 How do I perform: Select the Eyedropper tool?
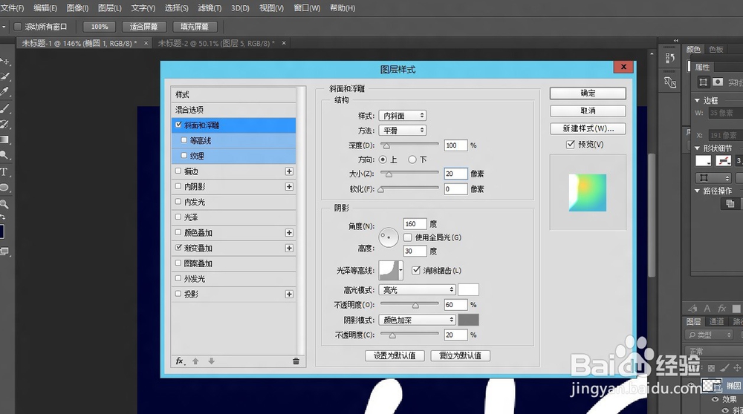[4, 91]
